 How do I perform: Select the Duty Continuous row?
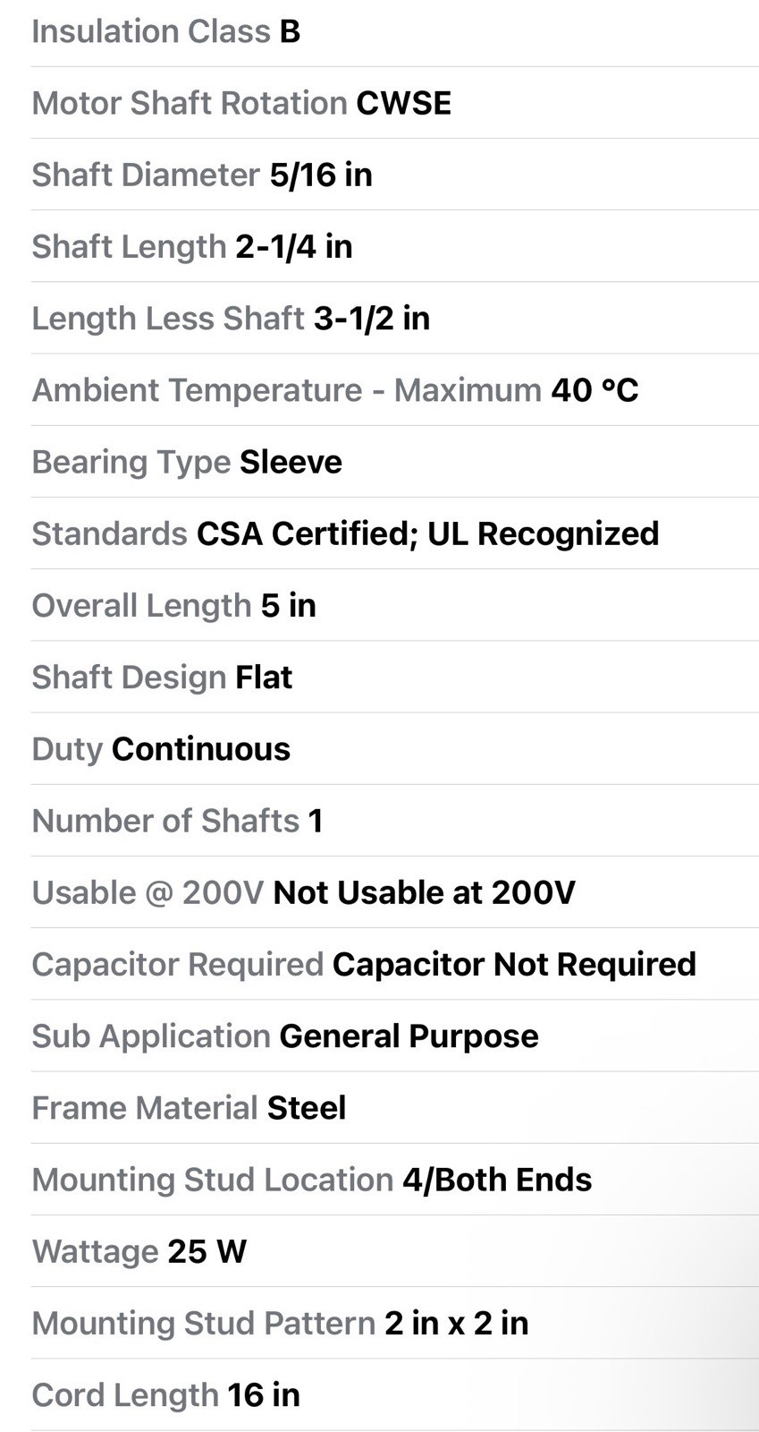coord(394,749)
